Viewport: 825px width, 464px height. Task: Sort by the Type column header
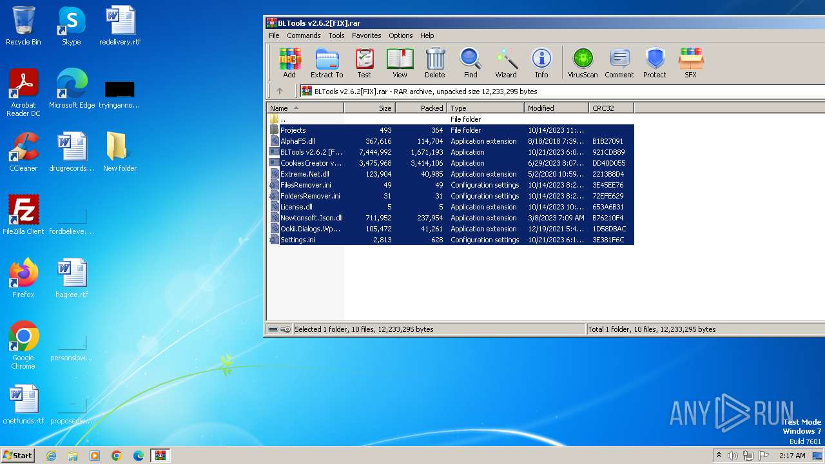tap(485, 108)
